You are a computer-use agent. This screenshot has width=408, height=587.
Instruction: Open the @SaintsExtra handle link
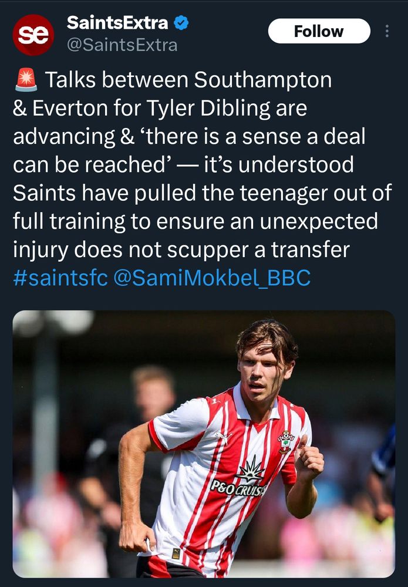tap(122, 45)
